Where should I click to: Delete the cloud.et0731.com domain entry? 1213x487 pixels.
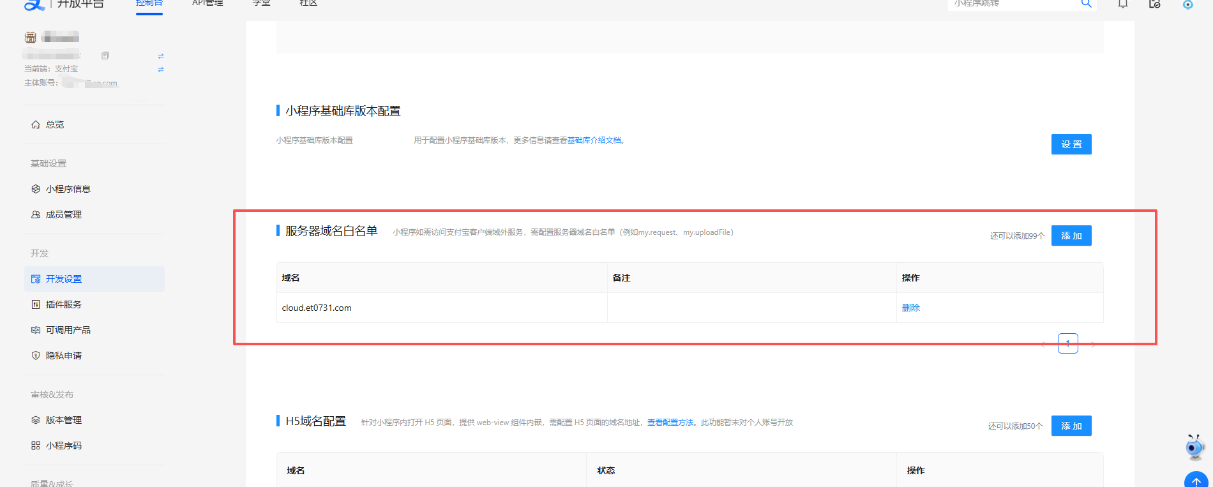910,308
